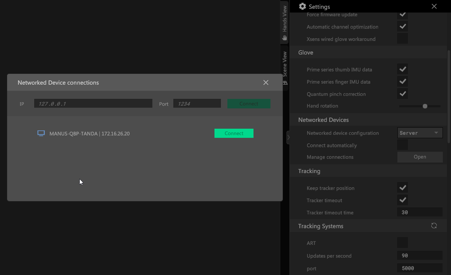Disable Automatic channel optimization
Screen dimensions: 451x275
point(402,27)
